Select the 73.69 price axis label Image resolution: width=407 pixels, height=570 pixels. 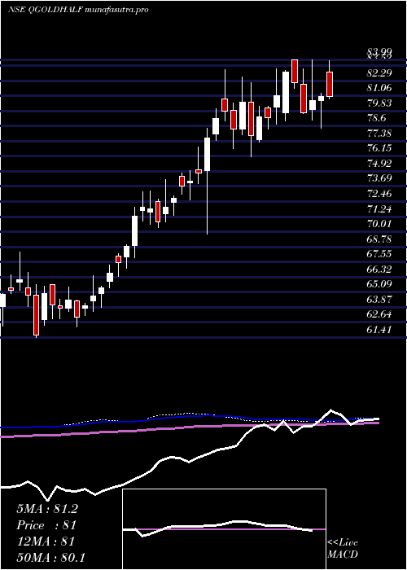[379, 178]
